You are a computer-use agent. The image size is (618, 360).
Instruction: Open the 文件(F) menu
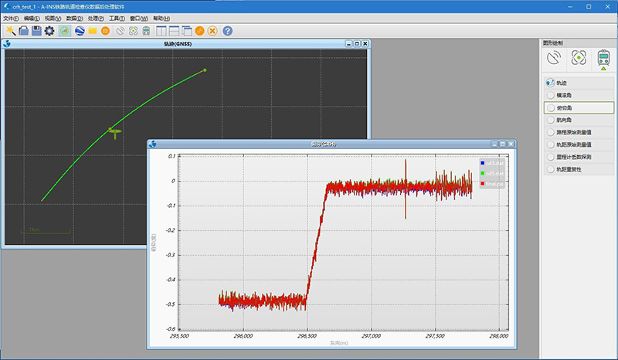click(x=11, y=18)
